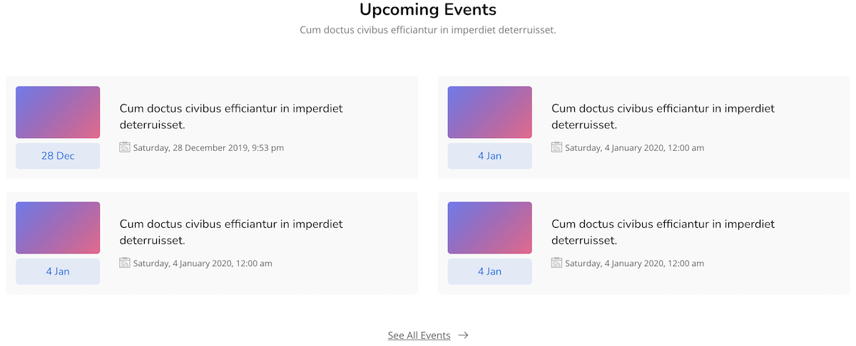This screenshot has height=346, width=856.
Task: Click the Upcoming Events heading
Action: click(428, 10)
